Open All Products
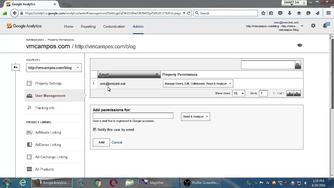 click(44, 169)
